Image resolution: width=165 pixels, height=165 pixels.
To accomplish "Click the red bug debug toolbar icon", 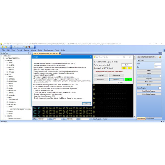I will pyautogui.click(x=29, y=47).
